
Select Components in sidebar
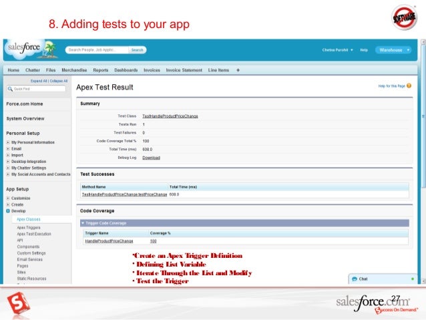click(x=28, y=247)
